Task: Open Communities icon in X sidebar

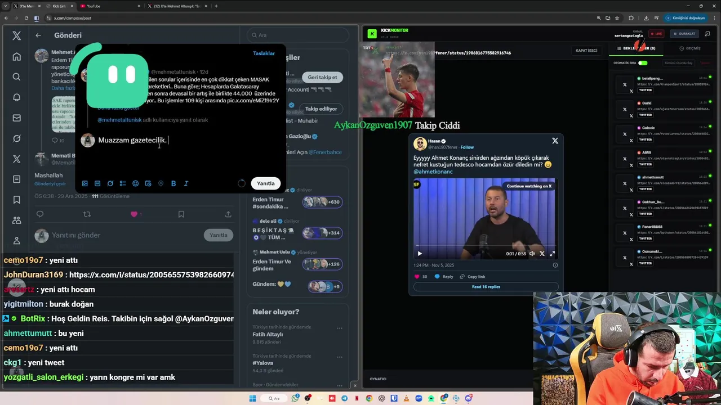Action: [x=17, y=220]
